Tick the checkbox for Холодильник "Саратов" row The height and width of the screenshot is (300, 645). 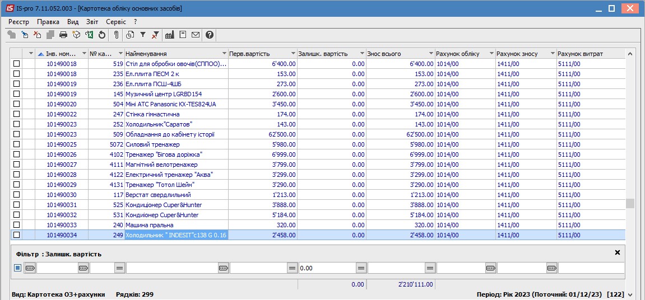click(16, 124)
